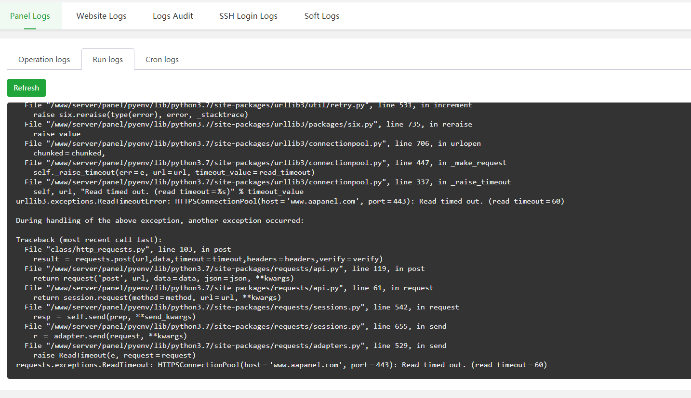
Task: Click the "resp = self.send(prep" log line
Action: coord(115,317)
